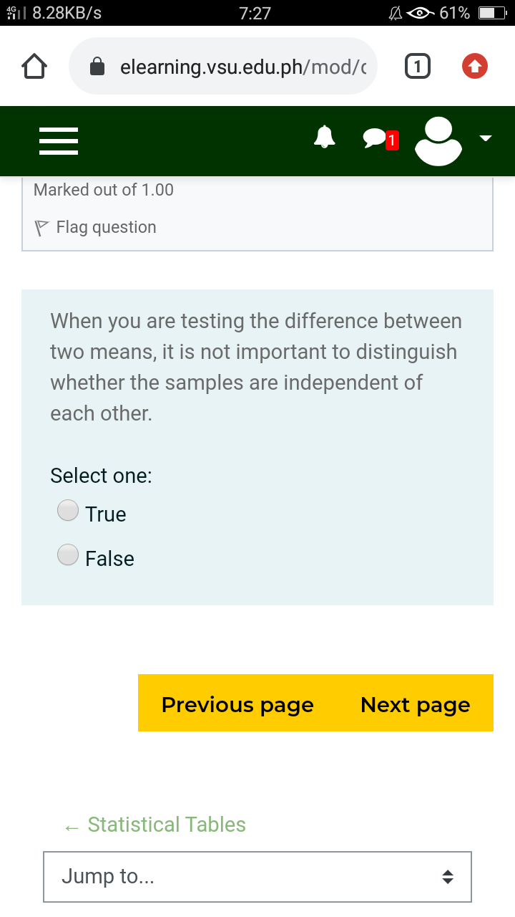Click the True label text
This screenshot has width=515, height=917.
click(106, 514)
